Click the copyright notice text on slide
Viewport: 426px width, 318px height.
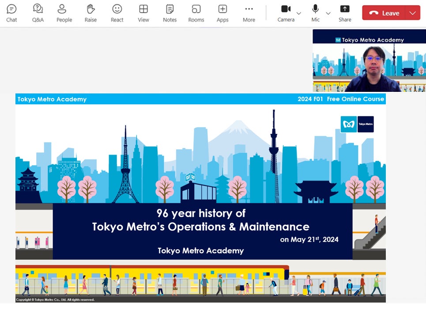[x=55, y=299]
